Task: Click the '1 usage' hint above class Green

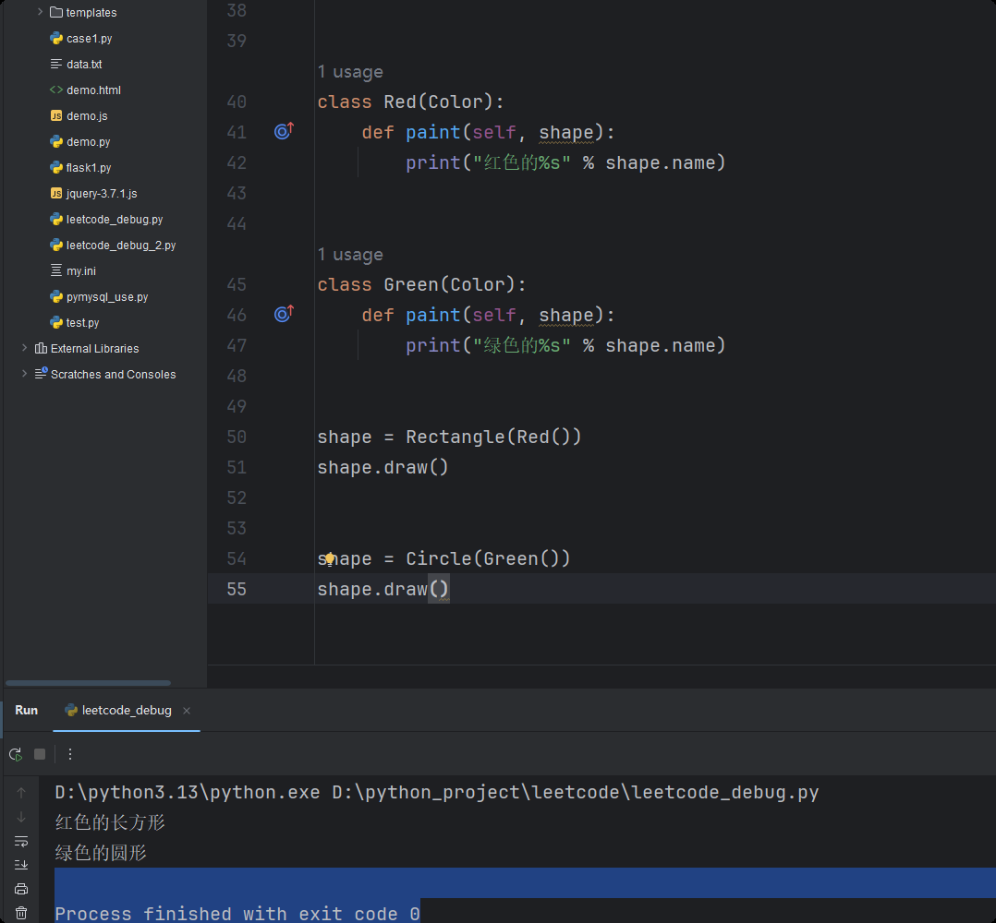Action: [350, 255]
